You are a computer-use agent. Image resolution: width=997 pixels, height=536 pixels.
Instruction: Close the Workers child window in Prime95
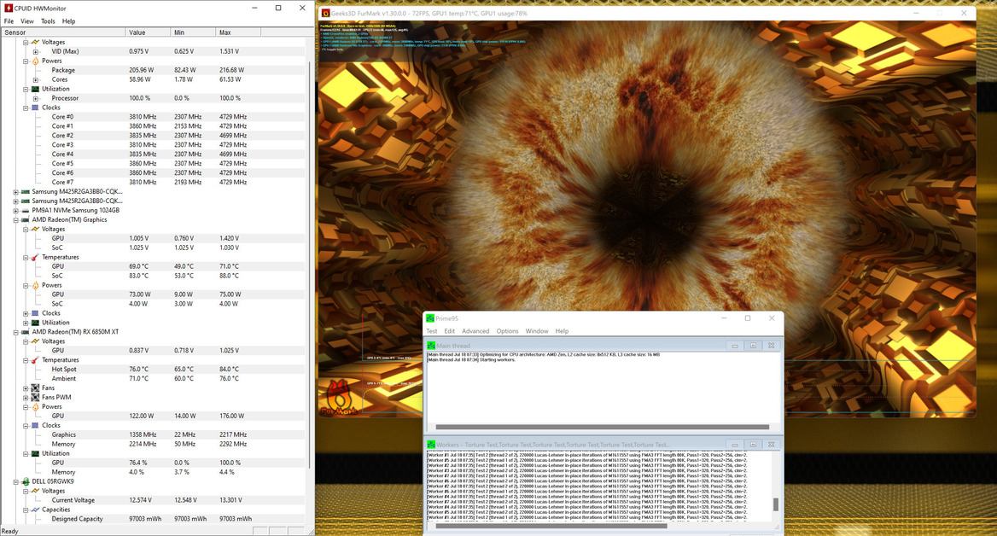(x=771, y=445)
